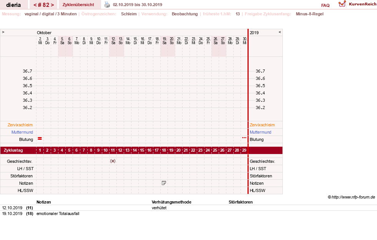Click the date range 02.10.2019 bis 30.10.2019

pyautogui.click(x=138, y=5)
